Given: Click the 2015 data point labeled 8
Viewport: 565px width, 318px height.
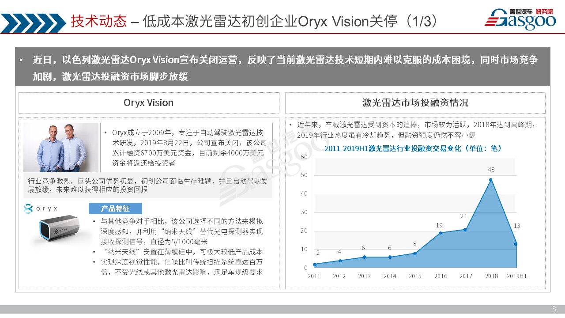Looking at the screenshot, I should [x=415, y=253].
